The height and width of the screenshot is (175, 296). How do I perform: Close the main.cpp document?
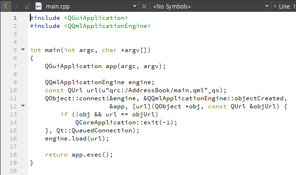click(144, 7)
